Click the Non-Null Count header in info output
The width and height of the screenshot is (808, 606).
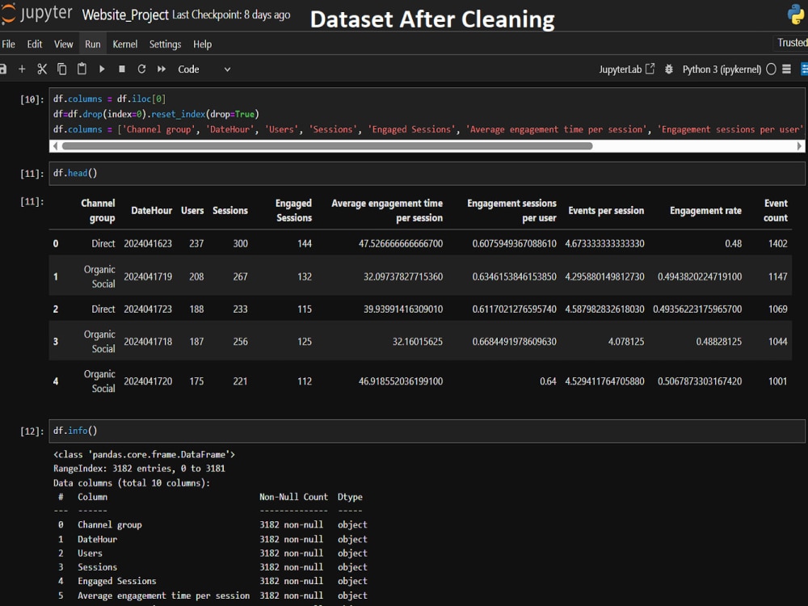(x=293, y=497)
